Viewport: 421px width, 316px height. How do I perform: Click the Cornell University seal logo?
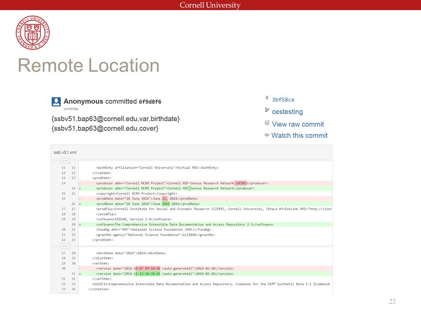[x=33, y=32]
